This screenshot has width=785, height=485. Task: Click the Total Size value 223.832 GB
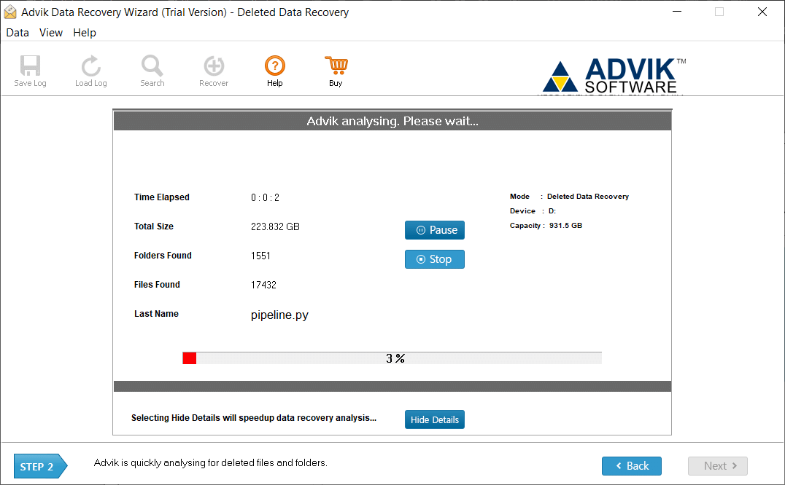point(275,226)
